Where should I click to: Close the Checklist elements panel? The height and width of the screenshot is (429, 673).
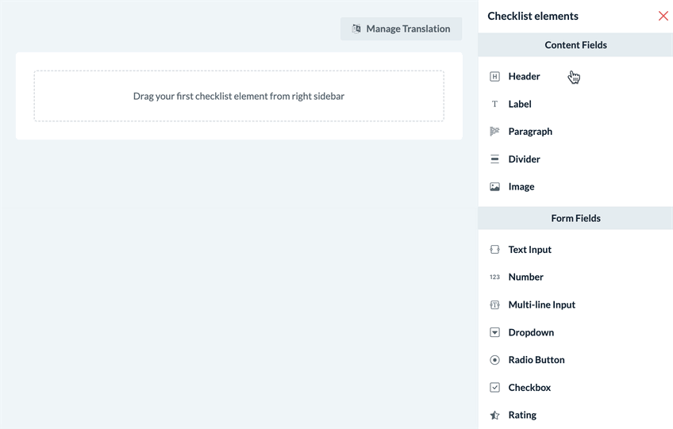point(663,16)
